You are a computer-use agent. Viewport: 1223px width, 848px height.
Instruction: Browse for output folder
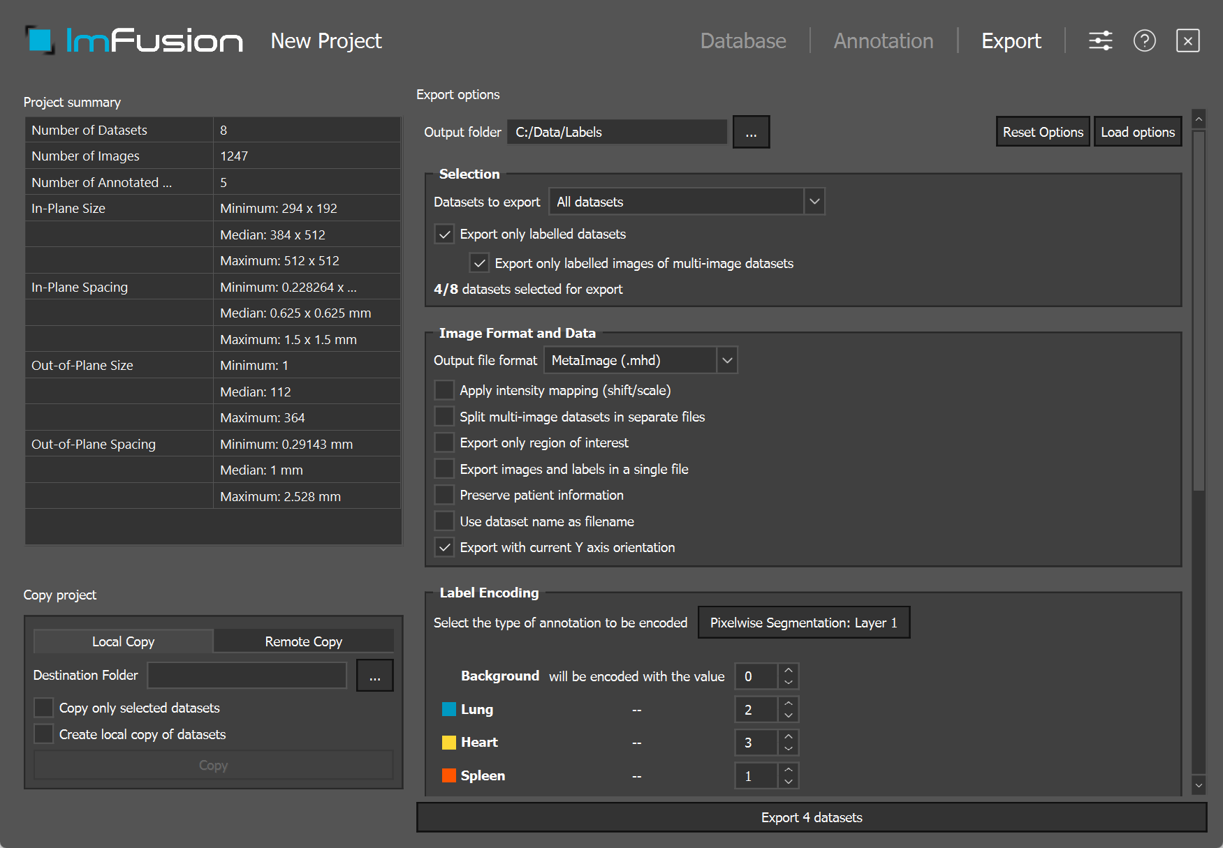pos(751,132)
